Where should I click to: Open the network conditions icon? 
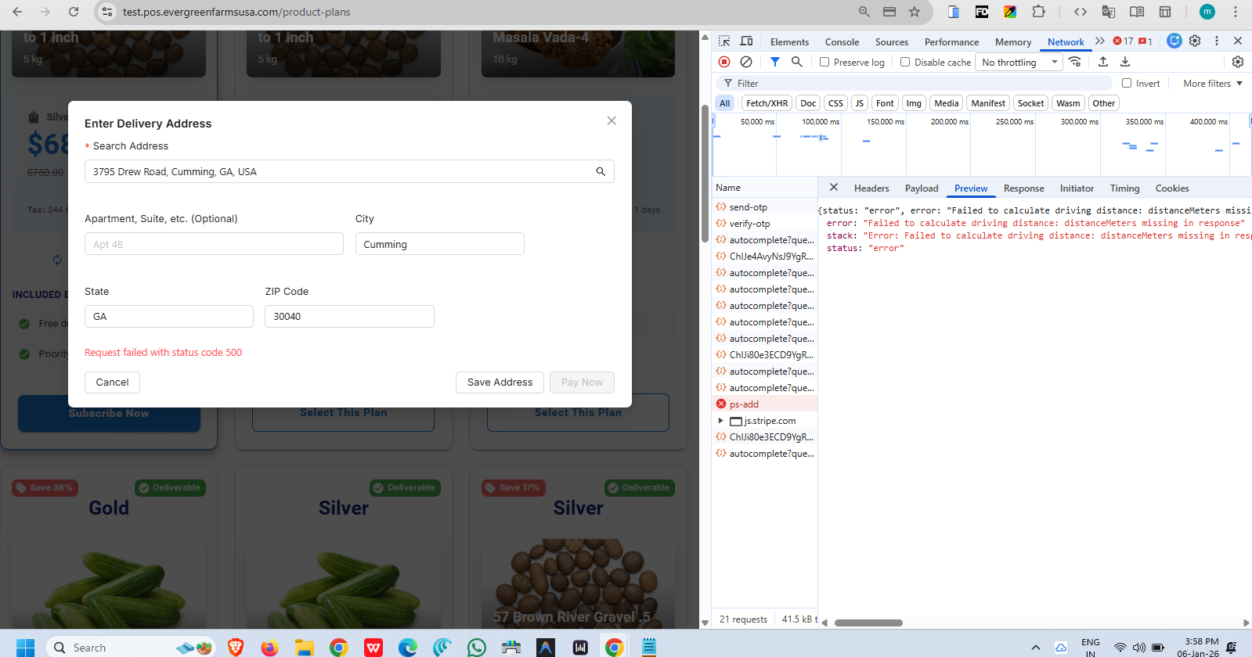(1075, 62)
